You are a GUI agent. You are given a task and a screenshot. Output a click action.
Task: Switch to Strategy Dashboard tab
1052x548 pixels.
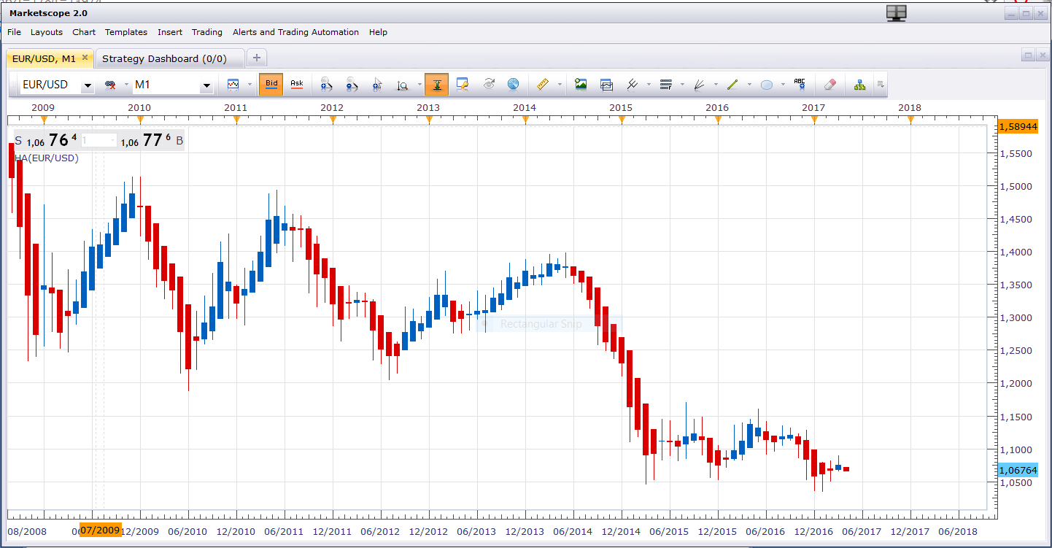[x=164, y=58]
